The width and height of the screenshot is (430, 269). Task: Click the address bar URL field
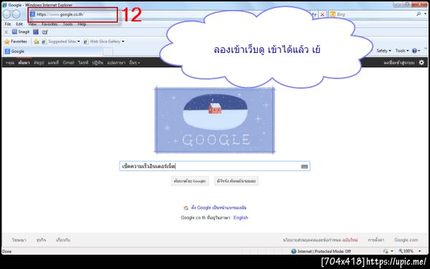pos(73,14)
